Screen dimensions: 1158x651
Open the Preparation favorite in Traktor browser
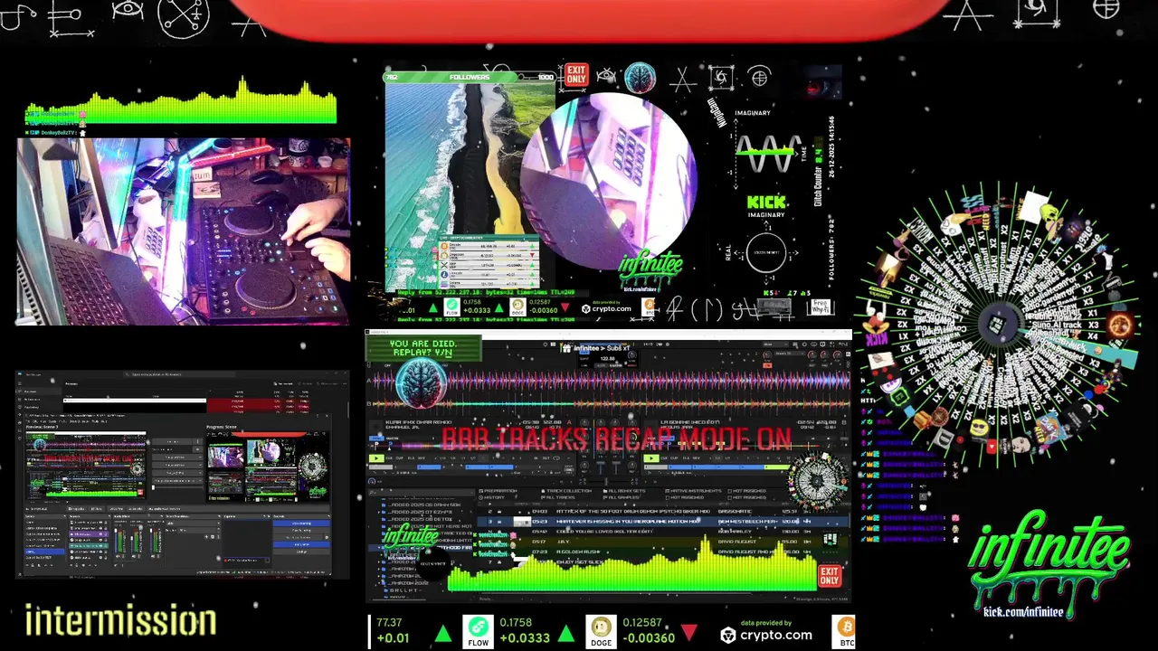(498, 490)
